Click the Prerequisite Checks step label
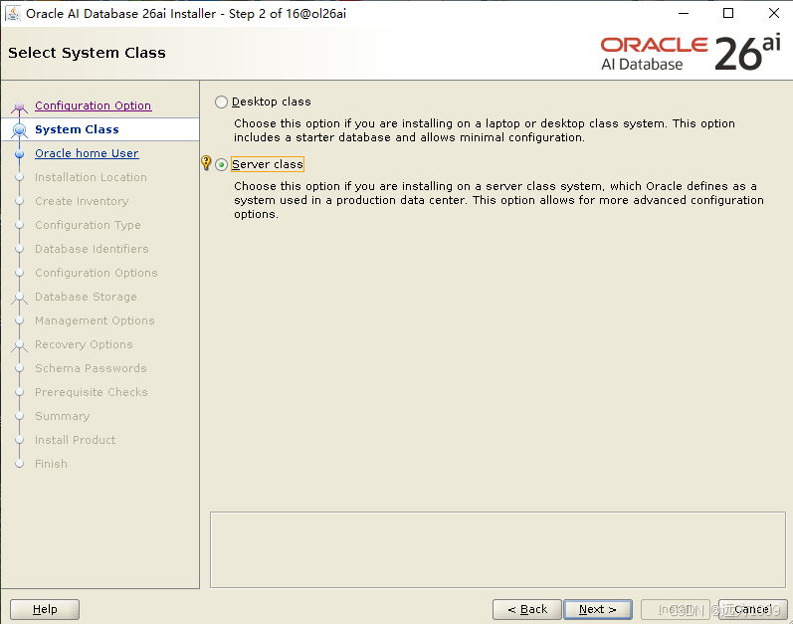Image resolution: width=793 pixels, height=624 pixels. [91, 392]
